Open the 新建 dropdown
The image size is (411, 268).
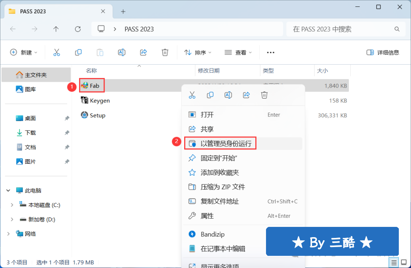[x=24, y=53]
